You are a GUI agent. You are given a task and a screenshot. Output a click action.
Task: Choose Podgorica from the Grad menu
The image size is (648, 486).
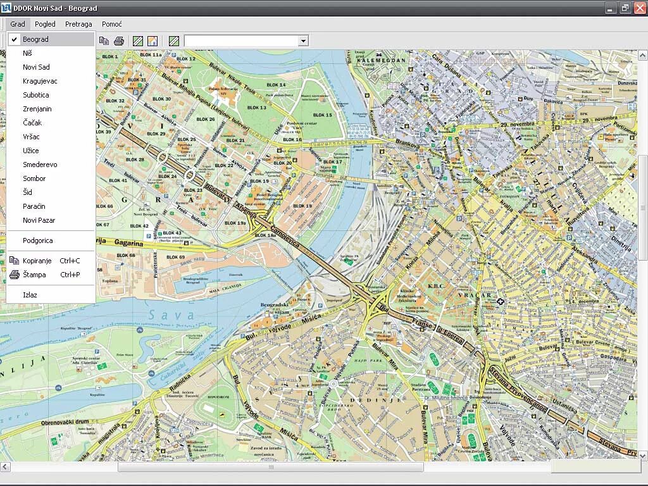click(51, 240)
